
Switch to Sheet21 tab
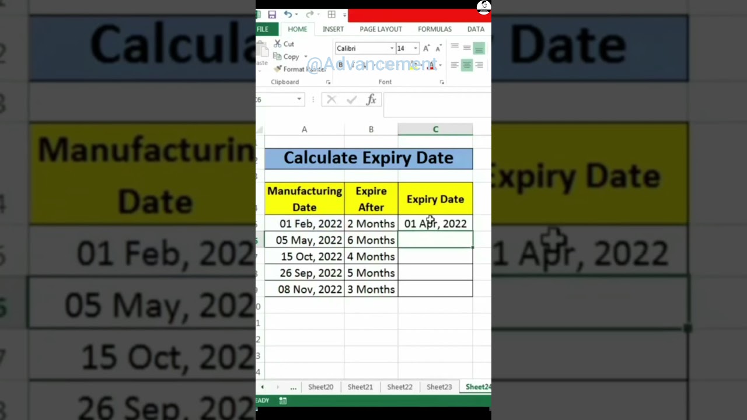[x=360, y=387]
